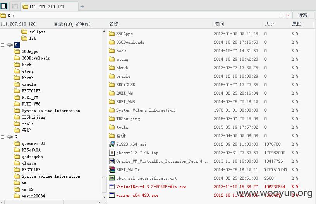Screen dimensions: 316x204
Task: Click System Volume Information icon in list
Action: click(x=112, y=110)
